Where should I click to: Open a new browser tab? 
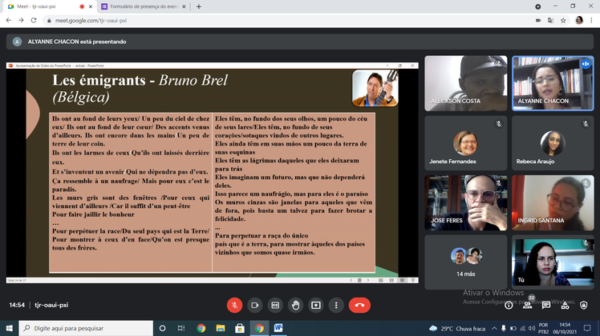click(x=199, y=6)
